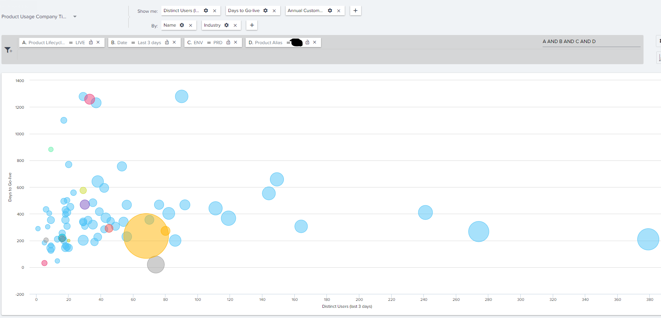Add a new filter with funnel icon
Viewport: 661px width, 318px height.
pyautogui.click(x=8, y=50)
